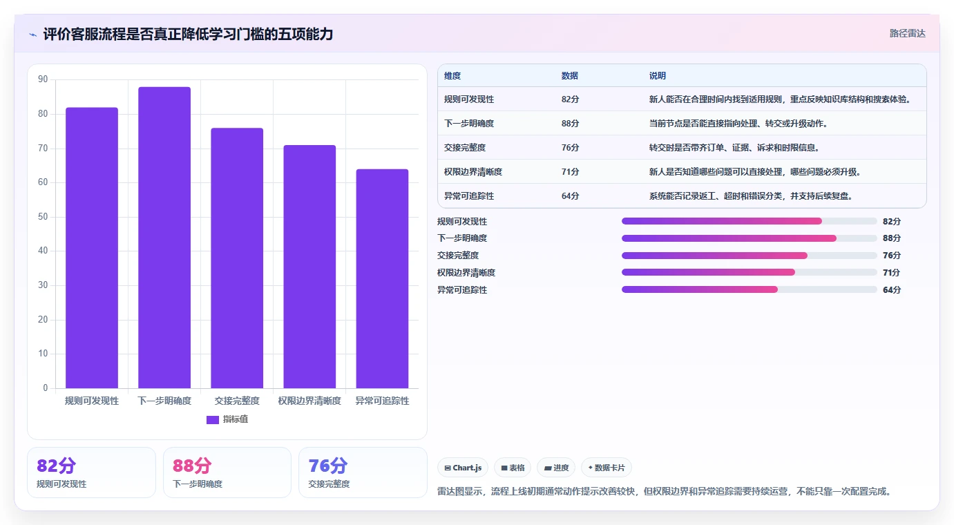Click the 下一步明确度 x-axis label under chart
This screenshot has width=954, height=525.
click(x=164, y=401)
